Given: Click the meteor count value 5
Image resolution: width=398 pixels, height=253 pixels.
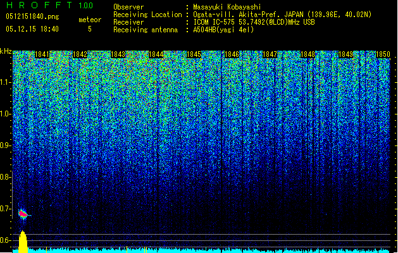Looking at the screenshot, I should click(x=90, y=29).
